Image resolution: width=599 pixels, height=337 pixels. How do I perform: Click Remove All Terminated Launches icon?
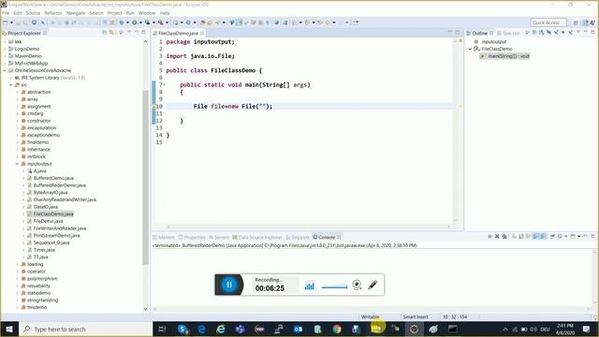504,237
